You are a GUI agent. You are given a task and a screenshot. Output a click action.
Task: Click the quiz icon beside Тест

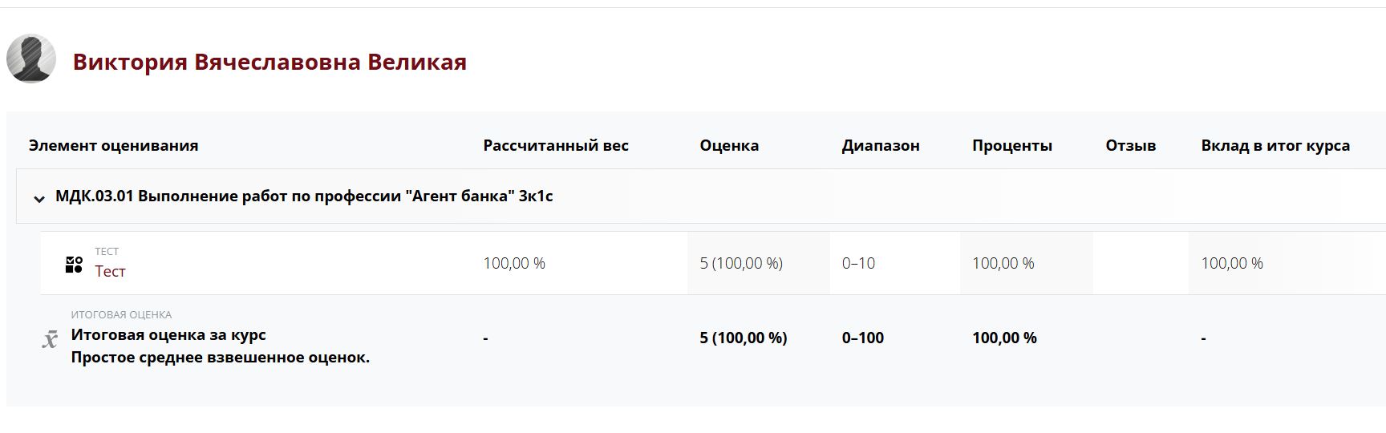click(74, 265)
